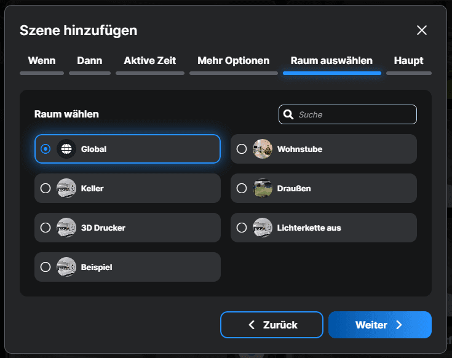Click the Keller room avatar icon

66,188
